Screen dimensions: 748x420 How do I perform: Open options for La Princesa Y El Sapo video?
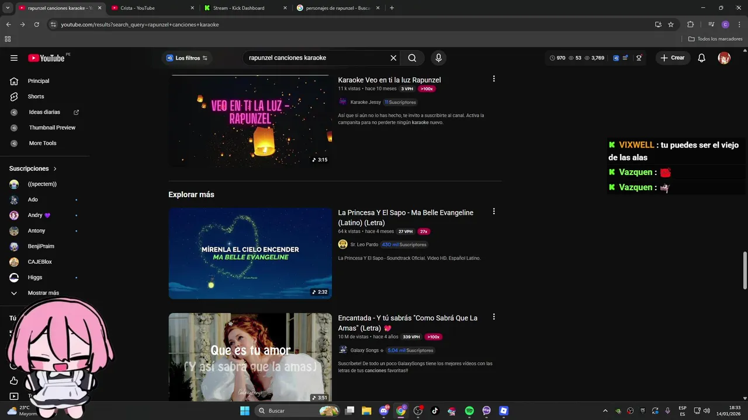point(494,211)
